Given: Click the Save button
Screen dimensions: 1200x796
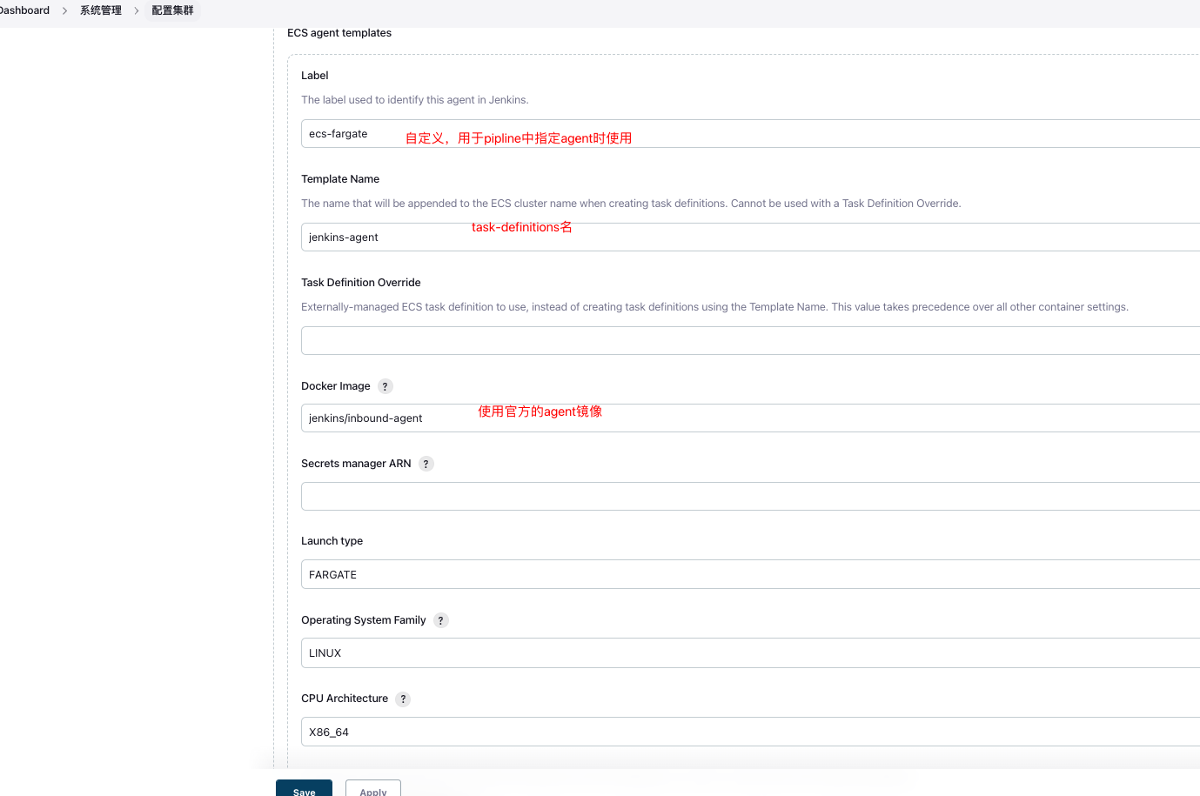Looking at the screenshot, I should click(303, 790).
